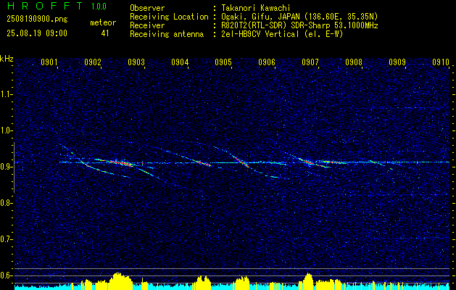The width and height of the screenshot is (456, 290).
Task: Click the 1.1 kHz axis label
Action: point(6,94)
